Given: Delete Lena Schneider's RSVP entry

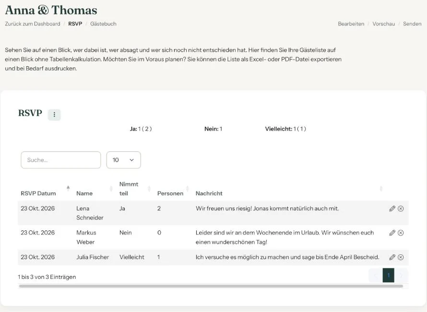Looking at the screenshot, I should pos(401,209).
